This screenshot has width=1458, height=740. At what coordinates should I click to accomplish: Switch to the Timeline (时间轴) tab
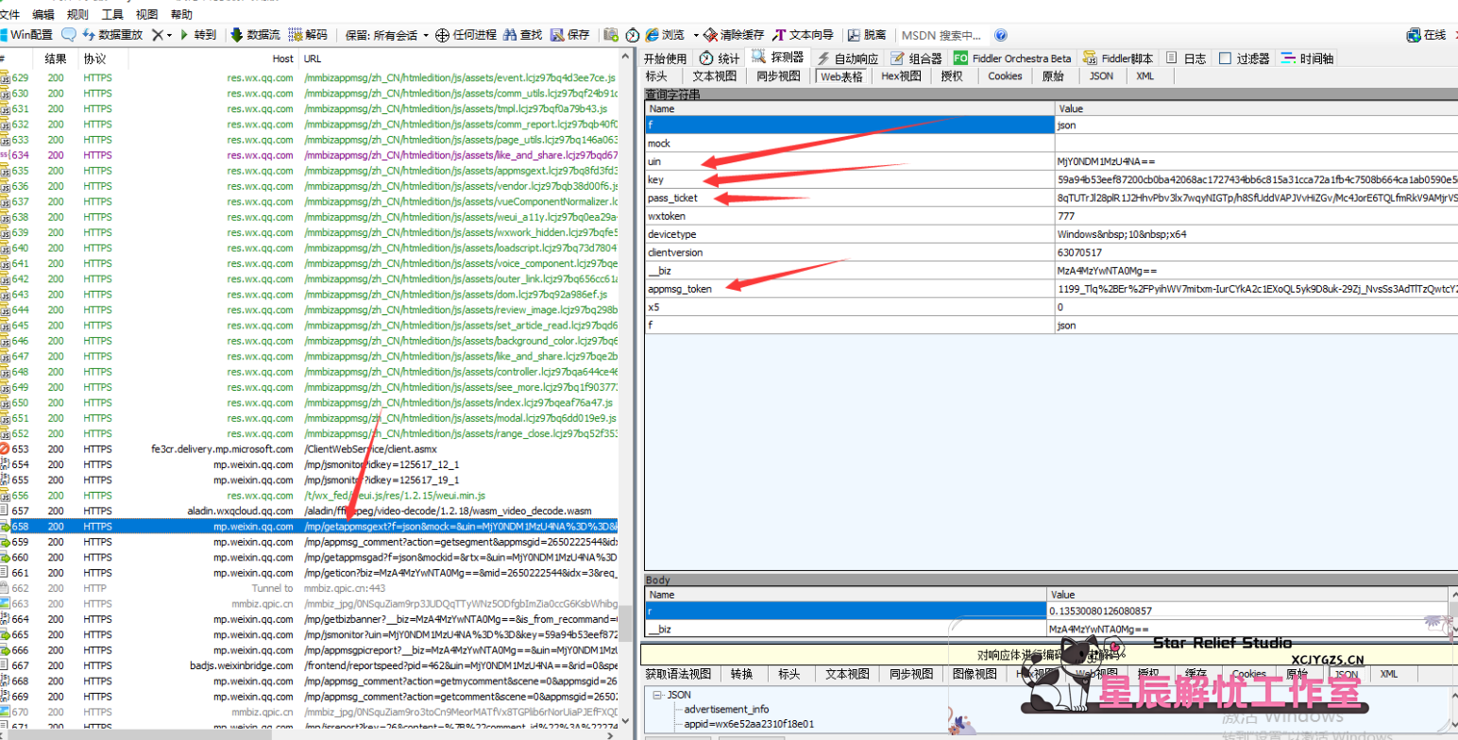(1307, 59)
